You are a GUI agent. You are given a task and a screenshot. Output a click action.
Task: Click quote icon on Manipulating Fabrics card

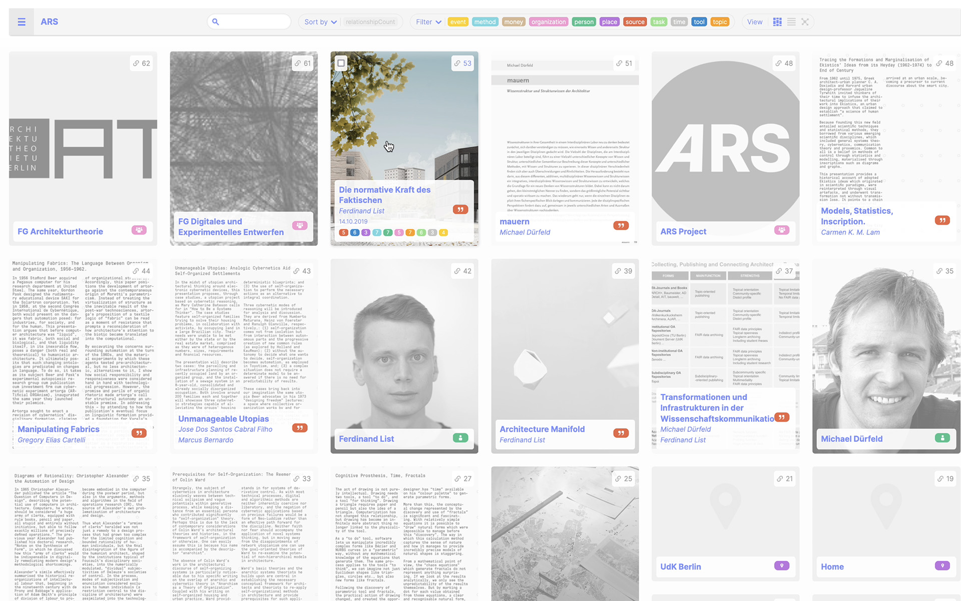tap(139, 433)
